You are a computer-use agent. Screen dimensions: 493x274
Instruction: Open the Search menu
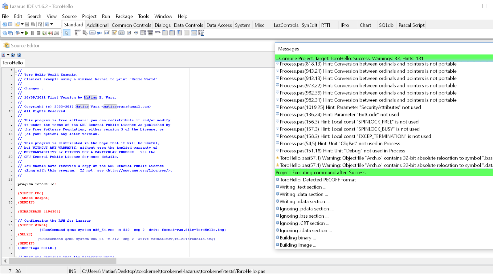tap(34, 16)
